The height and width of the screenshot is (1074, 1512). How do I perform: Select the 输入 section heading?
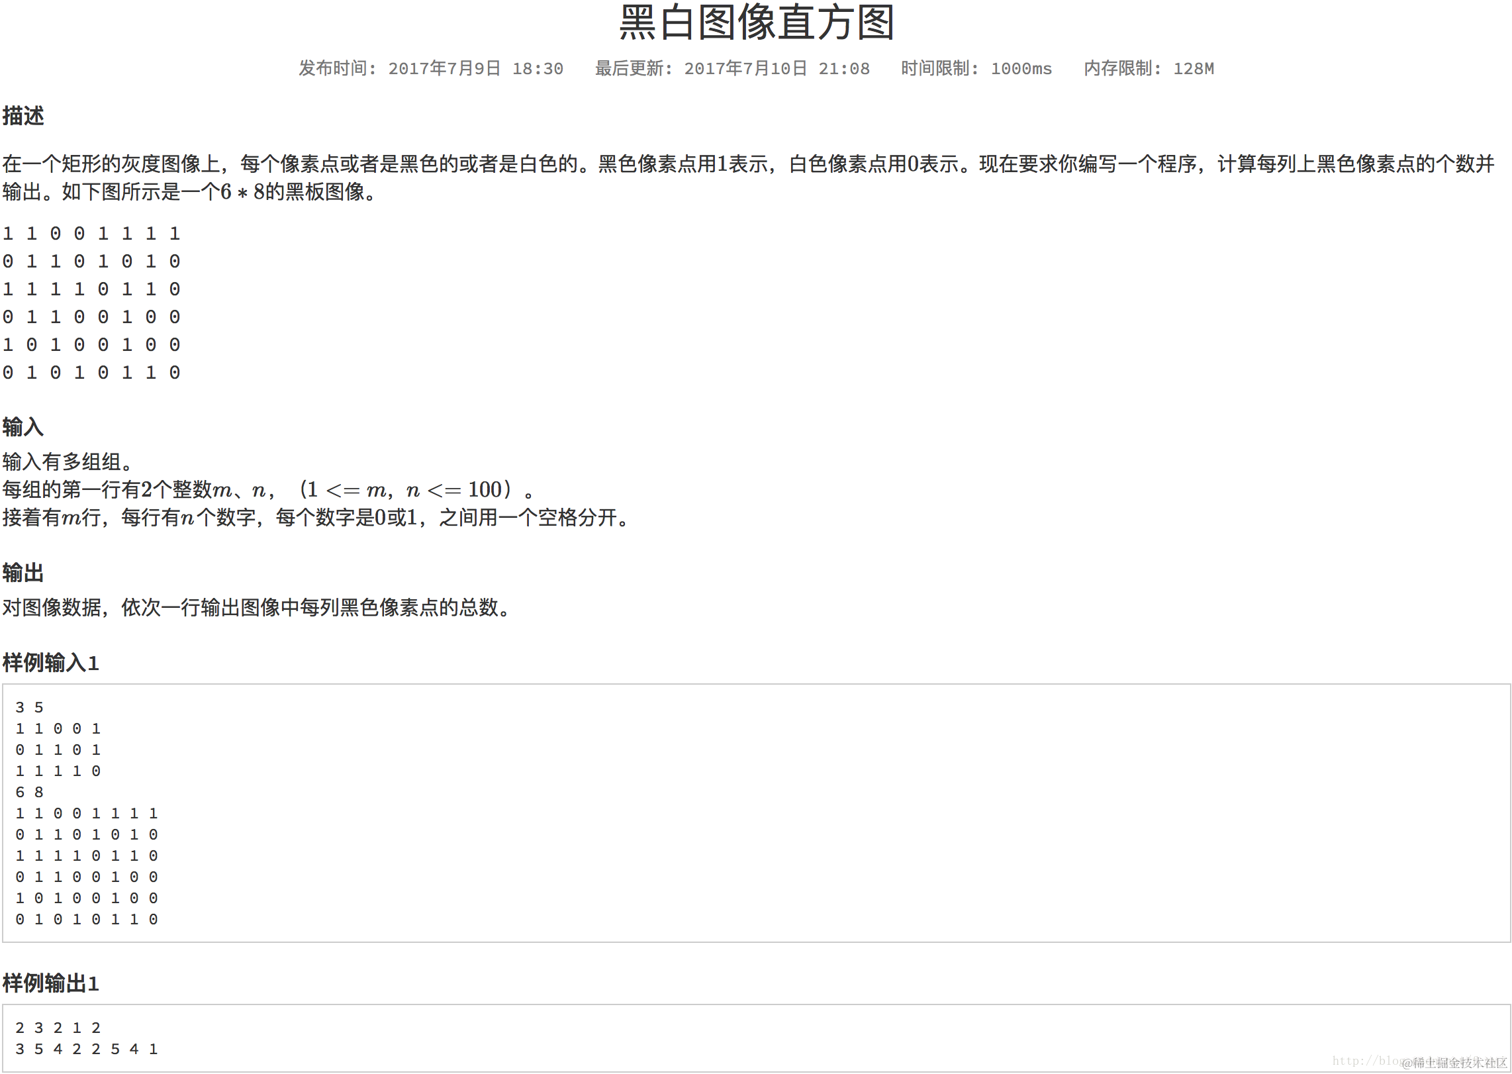[x=23, y=427]
